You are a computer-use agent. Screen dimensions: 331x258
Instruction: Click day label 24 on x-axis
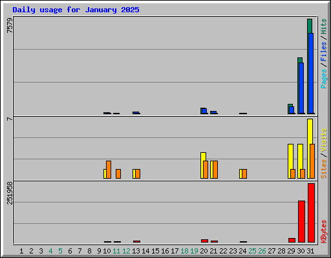coord(242,251)
